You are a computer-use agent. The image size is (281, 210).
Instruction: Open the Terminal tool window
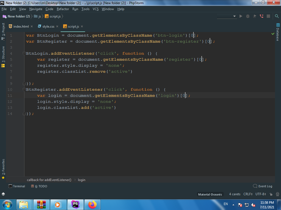(x=17, y=186)
